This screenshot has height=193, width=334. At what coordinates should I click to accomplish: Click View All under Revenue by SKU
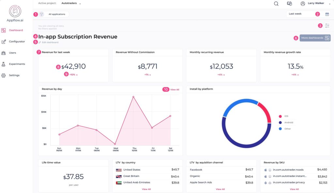click(x=294, y=189)
